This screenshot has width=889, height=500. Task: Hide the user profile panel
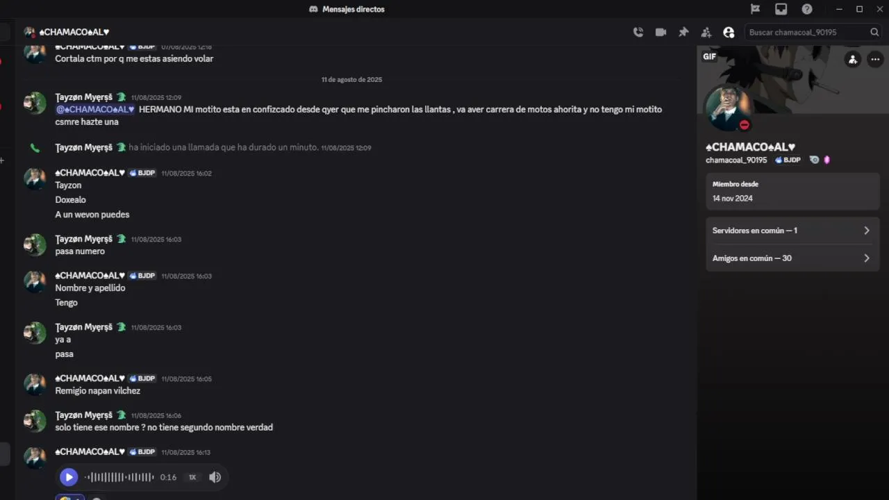[729, 32]
